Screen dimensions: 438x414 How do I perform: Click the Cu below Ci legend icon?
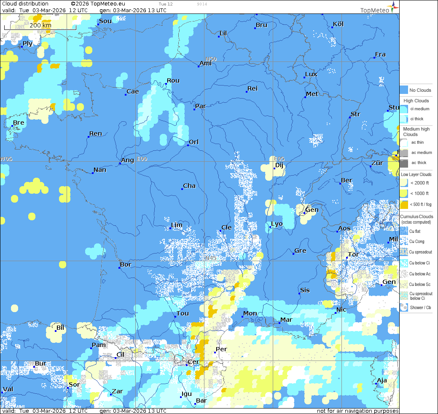pos(404,263)
